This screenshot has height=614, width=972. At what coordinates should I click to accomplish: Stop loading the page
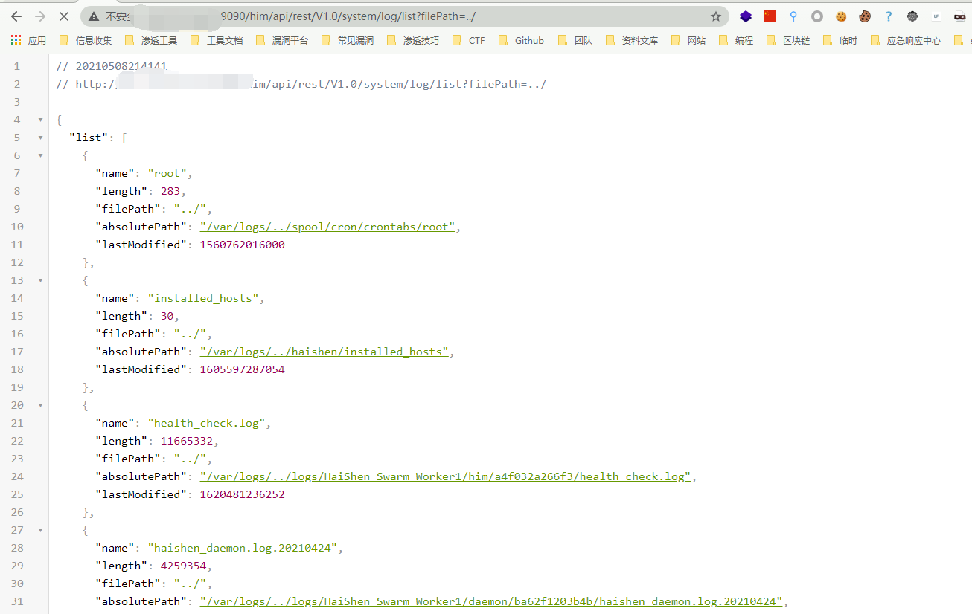pyautogui.click(x=64, y=16)
